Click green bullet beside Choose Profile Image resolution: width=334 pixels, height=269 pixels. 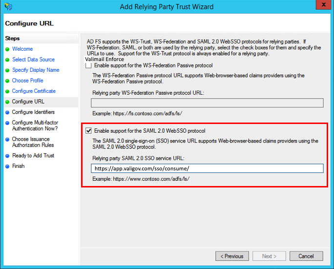[7, 81]
